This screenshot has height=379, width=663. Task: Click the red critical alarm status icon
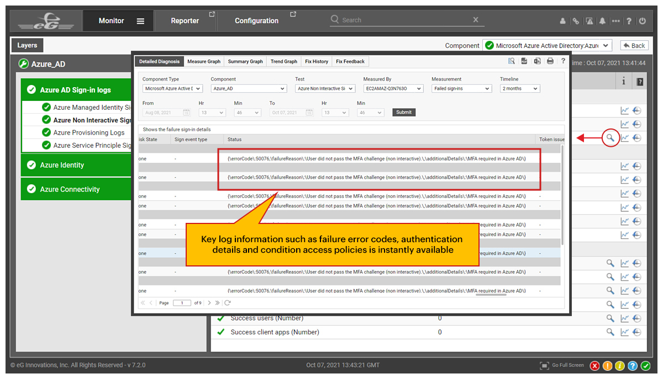pyautogui.click(x=595, y=366)
